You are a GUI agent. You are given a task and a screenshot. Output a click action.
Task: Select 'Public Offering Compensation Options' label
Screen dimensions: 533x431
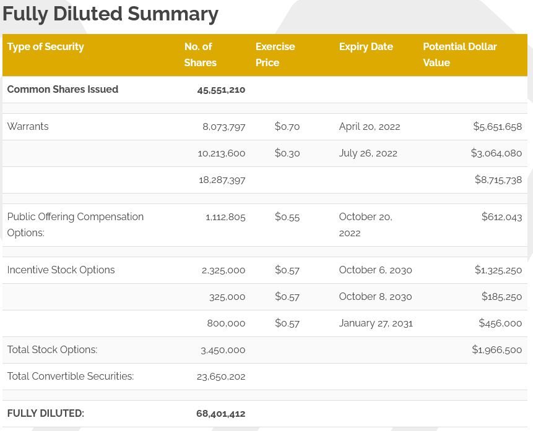(x=75, y=224)
